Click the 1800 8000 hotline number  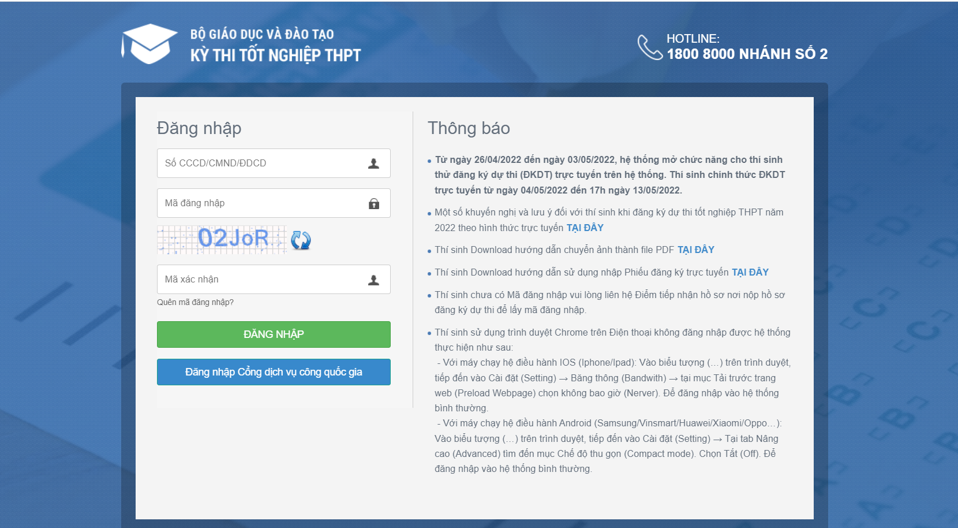(x=747, y=54)
